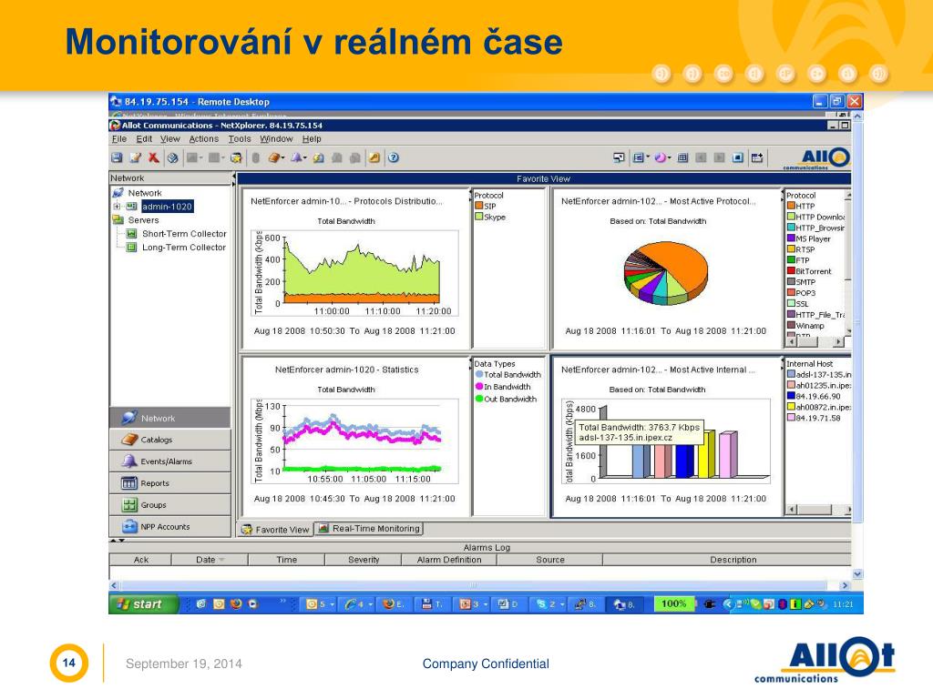The height and width of the screenshot is (699, 933).
Task: Switch to the Favorite View tab
Action: point(276,530)
